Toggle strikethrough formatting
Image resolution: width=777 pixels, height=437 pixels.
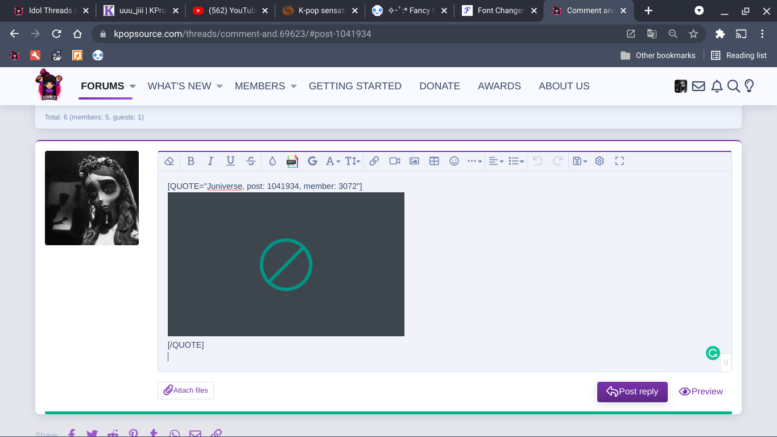pyautogui.click(x=251, y=161)
